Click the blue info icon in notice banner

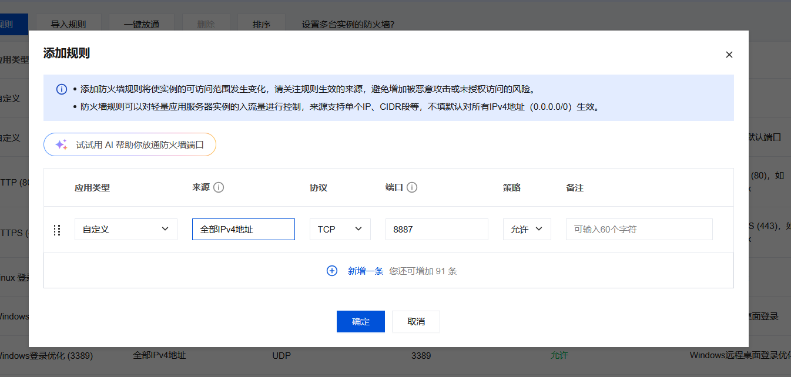pos(62,89)
